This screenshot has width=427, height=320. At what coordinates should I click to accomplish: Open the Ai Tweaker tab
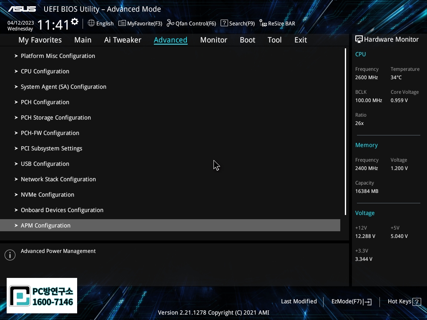click(123, 40)
